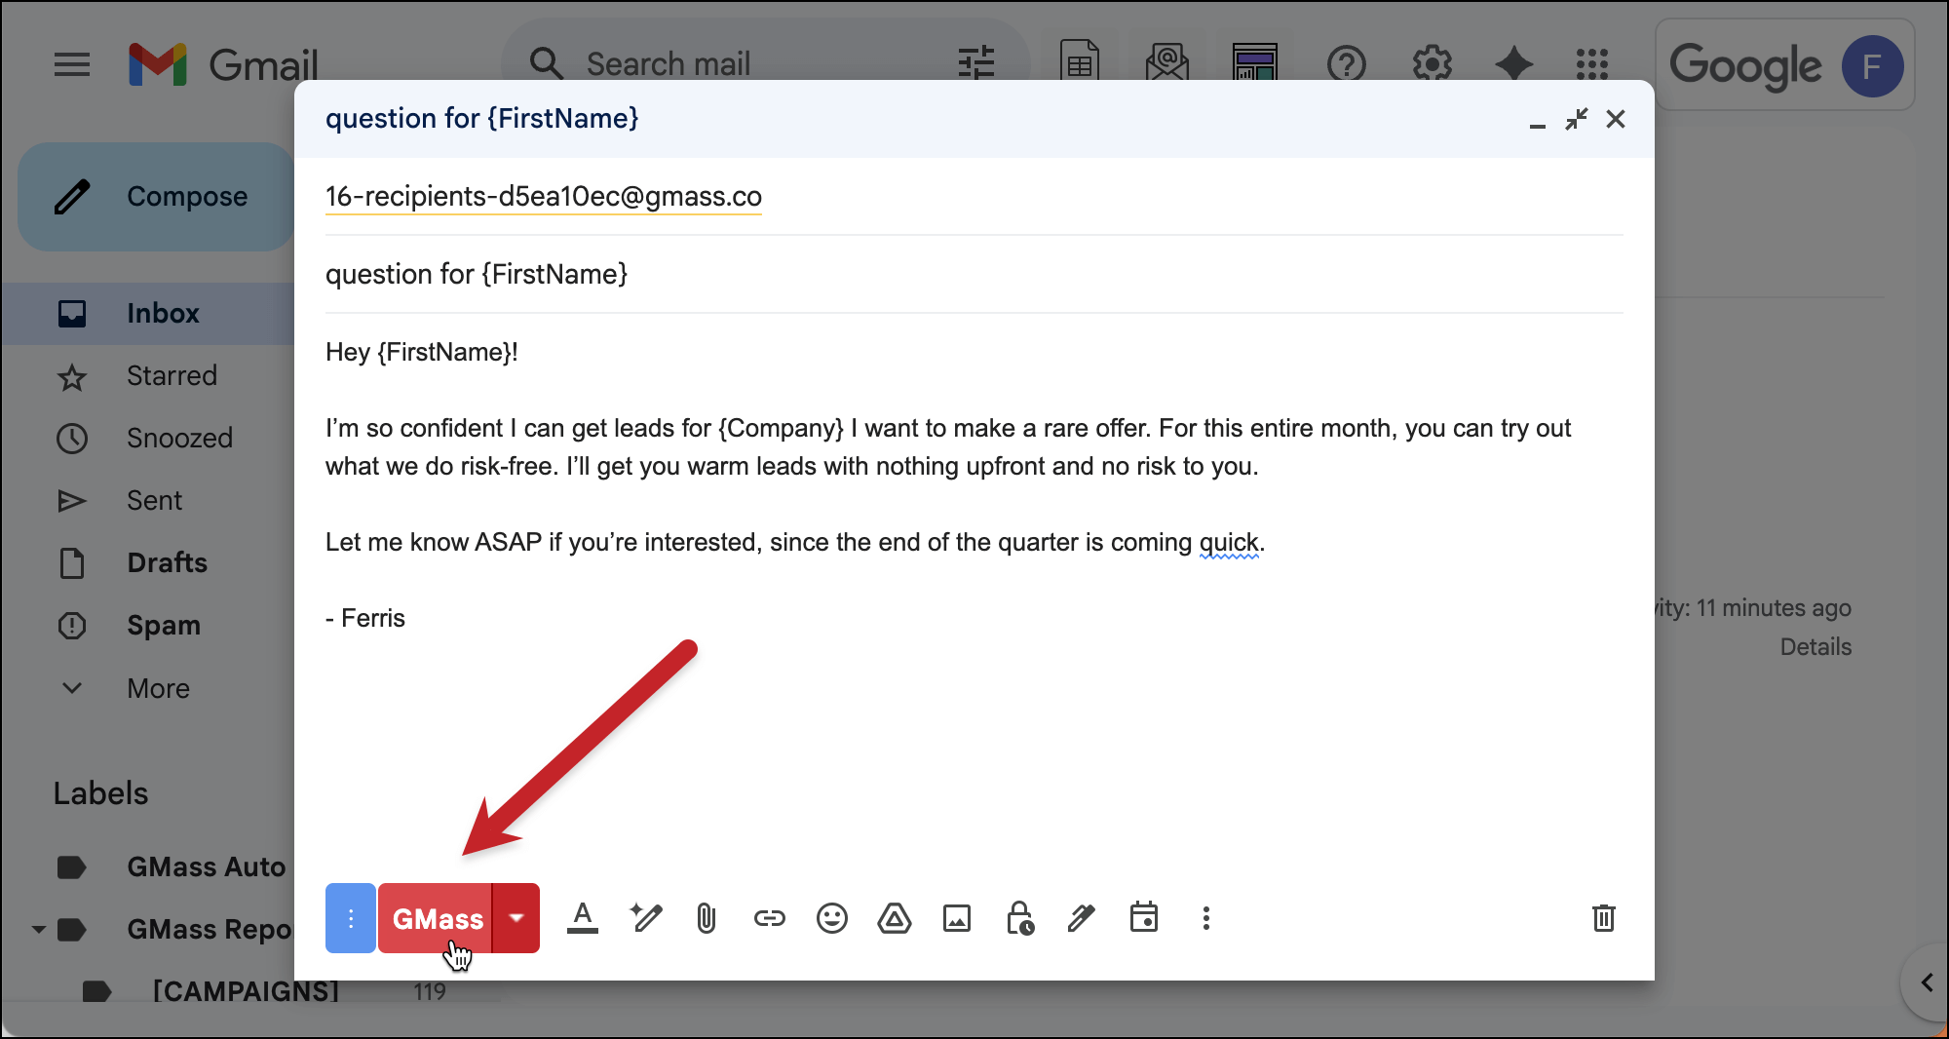Expand the More section in sidebar
This screenshot has width=1949, height=1039.
[x=158, y=688]
